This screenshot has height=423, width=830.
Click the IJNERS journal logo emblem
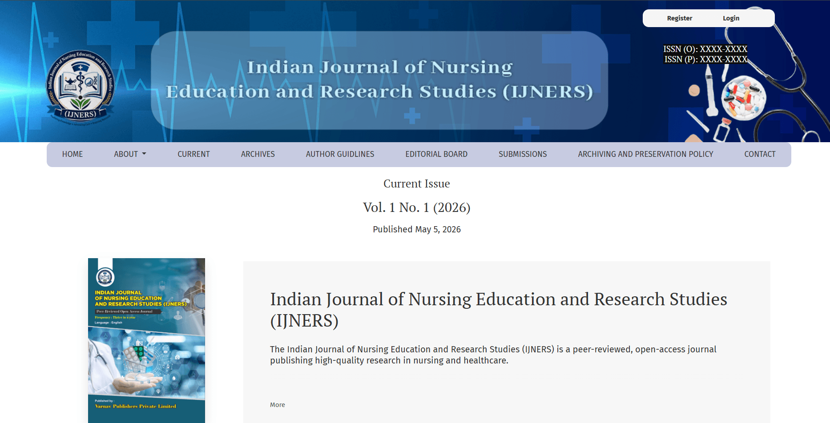click(81, 87)
